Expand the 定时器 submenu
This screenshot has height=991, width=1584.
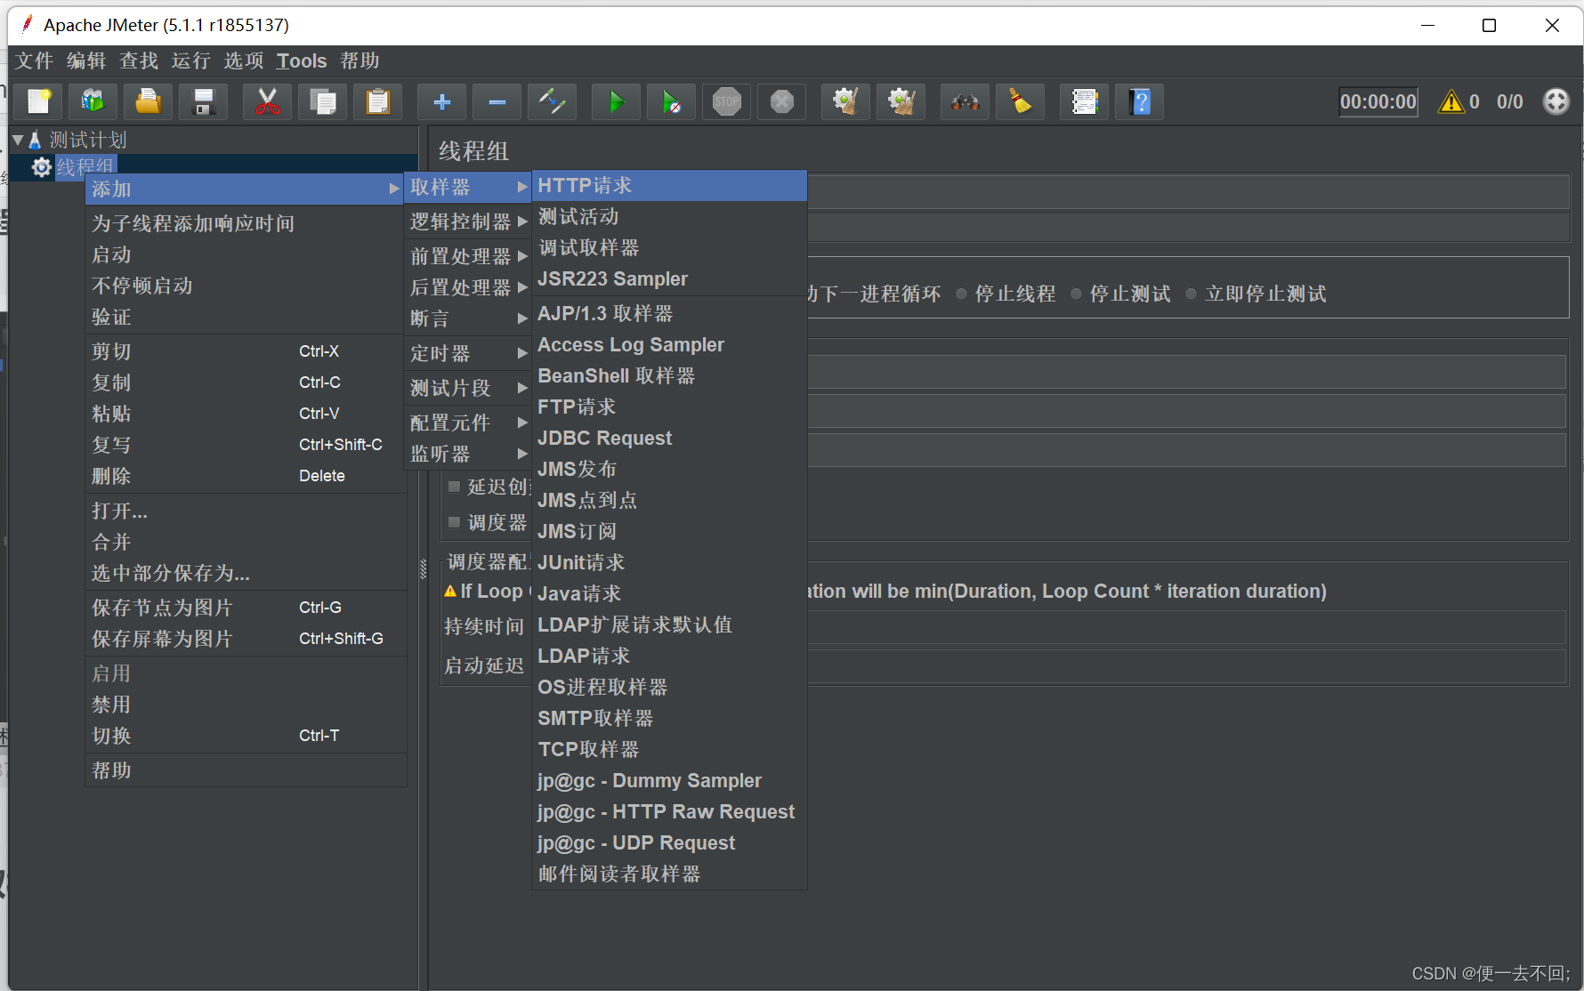[x=468, y=353]
